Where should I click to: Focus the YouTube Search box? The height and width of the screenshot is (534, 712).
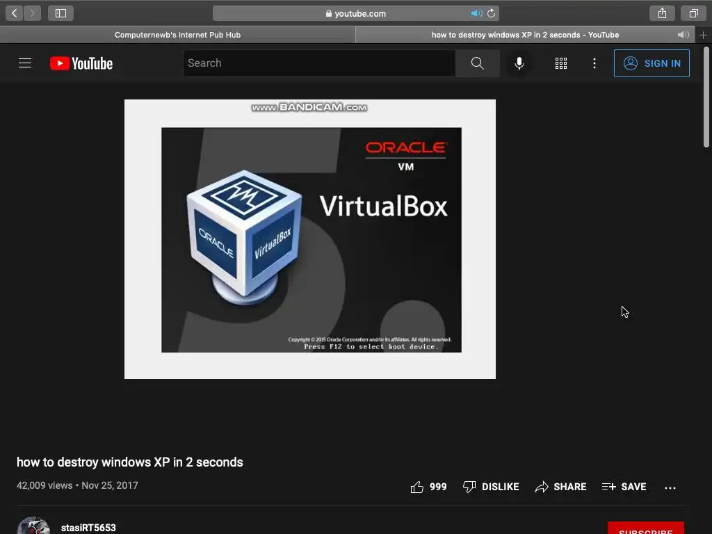coord(319,63)
